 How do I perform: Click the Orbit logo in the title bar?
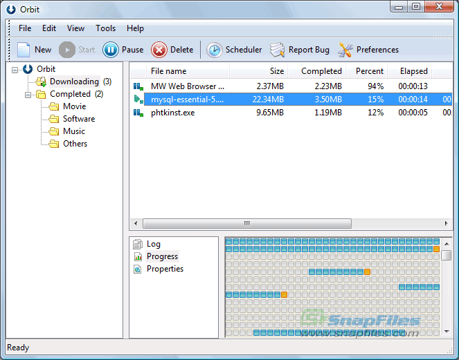11,10
